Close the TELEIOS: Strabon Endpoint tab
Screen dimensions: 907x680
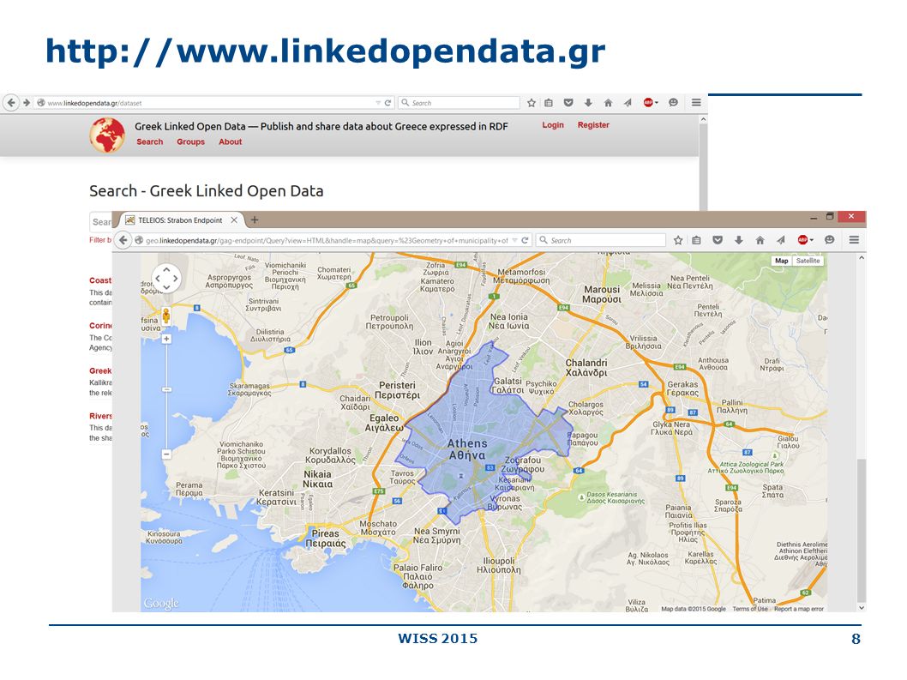pos(234,220)
